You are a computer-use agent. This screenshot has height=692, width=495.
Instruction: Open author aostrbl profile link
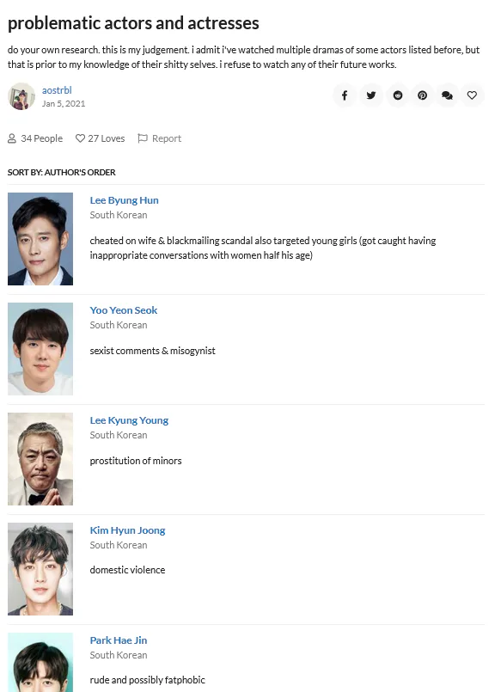pos(57,90)
